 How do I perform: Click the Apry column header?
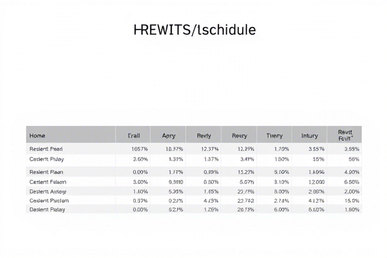[169, 136]
